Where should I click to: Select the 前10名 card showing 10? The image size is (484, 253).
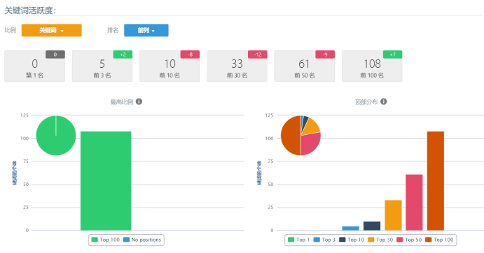pyautogui.click(x=170, y=66)
